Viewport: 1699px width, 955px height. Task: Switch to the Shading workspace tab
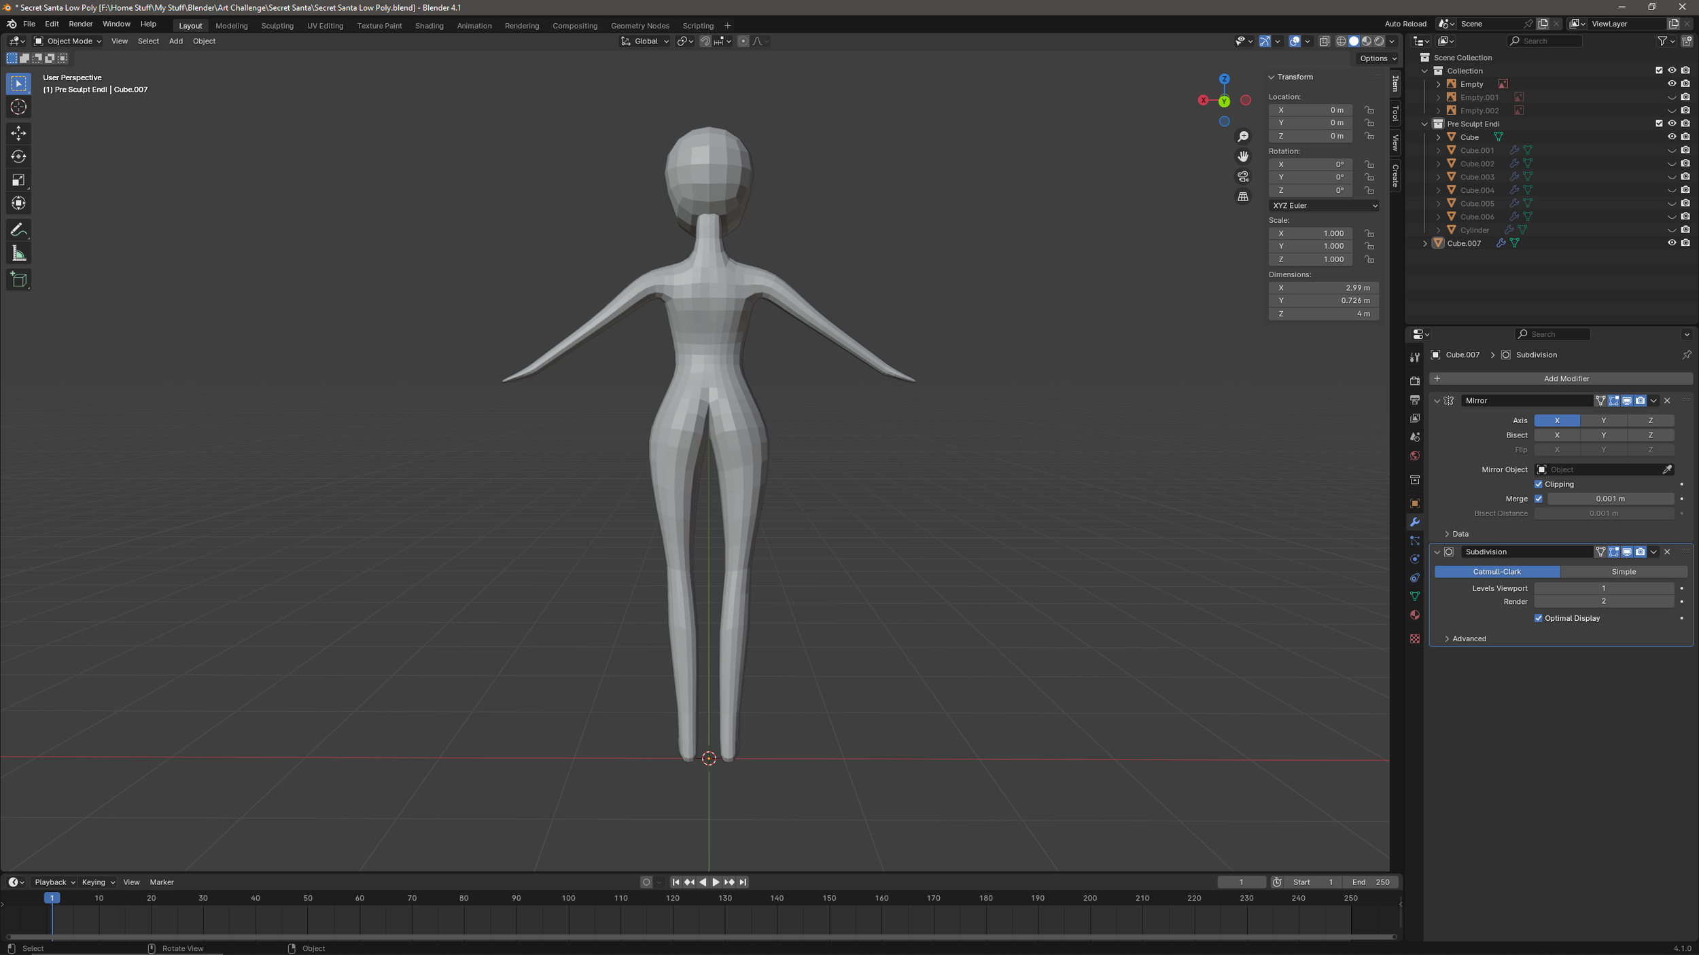click(x=429, y=26)
